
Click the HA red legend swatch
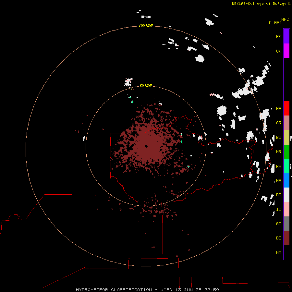[286, 108]
